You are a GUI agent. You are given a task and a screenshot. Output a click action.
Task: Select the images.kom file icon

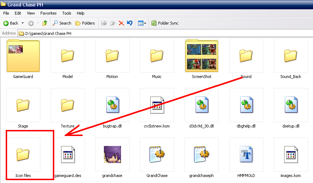(x=291, y=155)
